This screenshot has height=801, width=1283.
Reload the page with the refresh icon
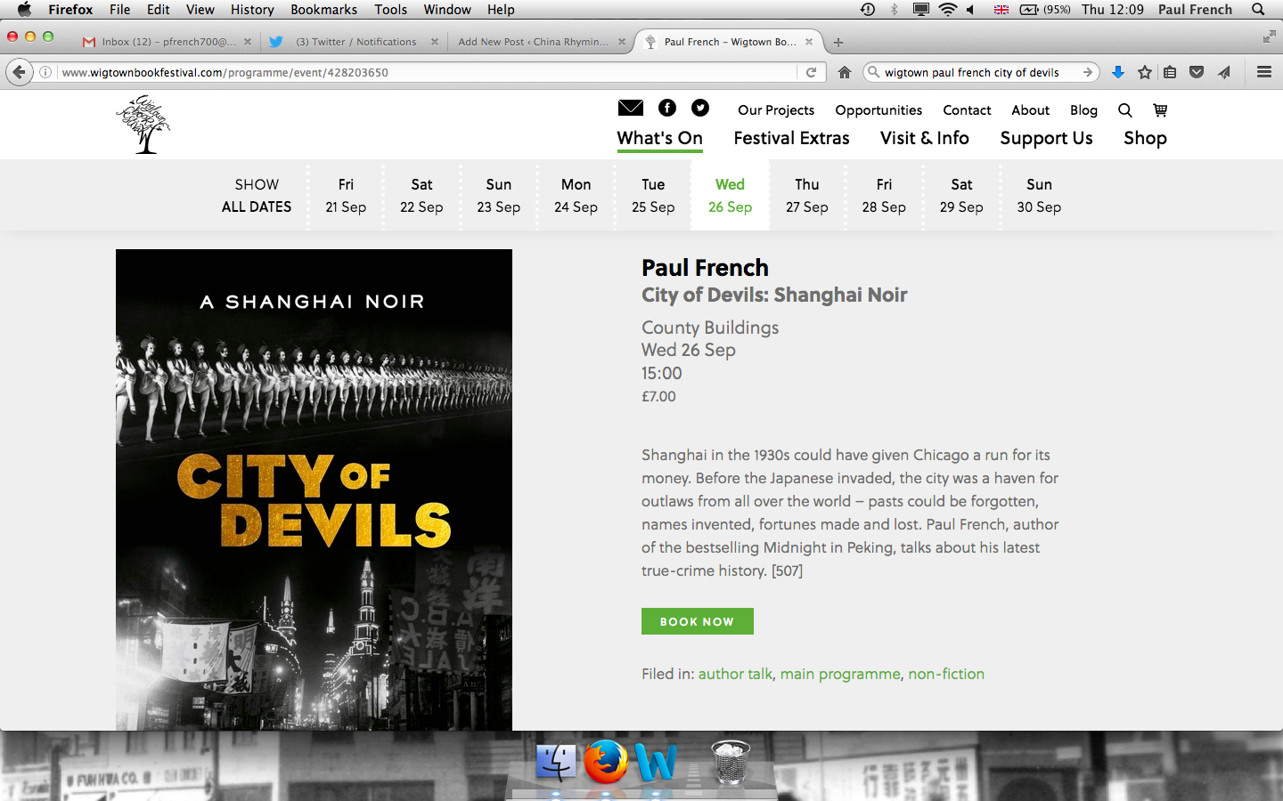point(811,72)
